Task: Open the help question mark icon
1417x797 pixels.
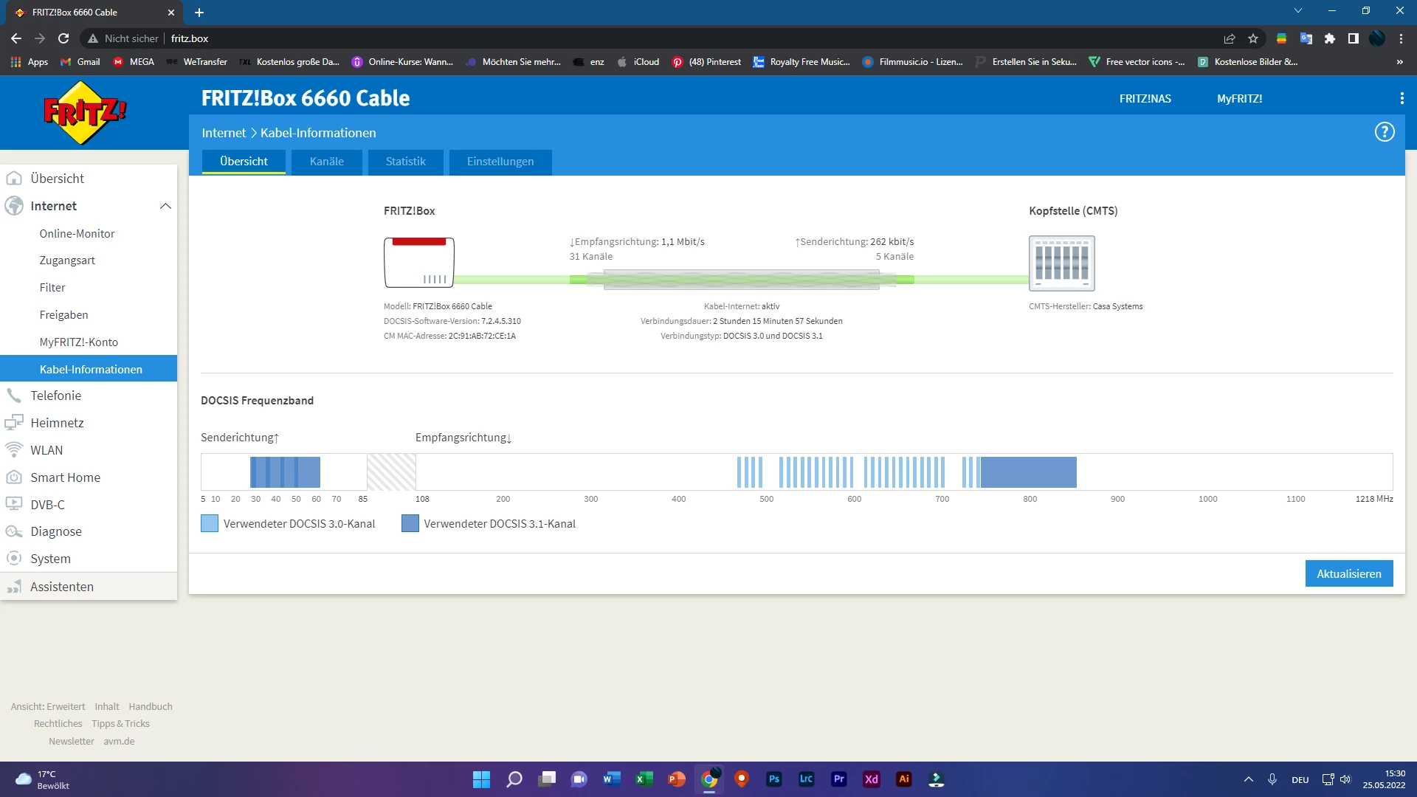Action: click(x=1384, y=132)
